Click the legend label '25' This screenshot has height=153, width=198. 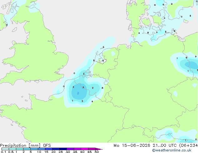pyautogui.click(x=61, y=152)
